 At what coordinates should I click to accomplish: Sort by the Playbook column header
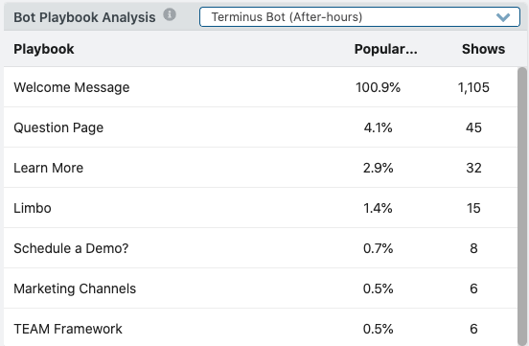pos(44,49)
